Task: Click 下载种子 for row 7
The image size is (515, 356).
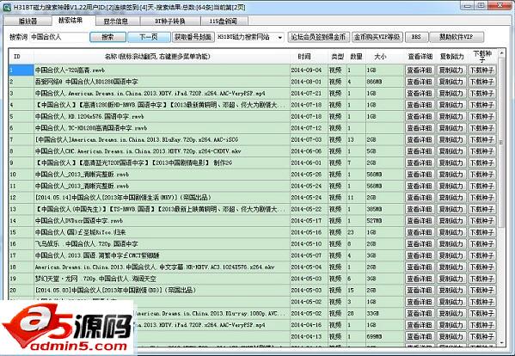Action: click(481, 139)
